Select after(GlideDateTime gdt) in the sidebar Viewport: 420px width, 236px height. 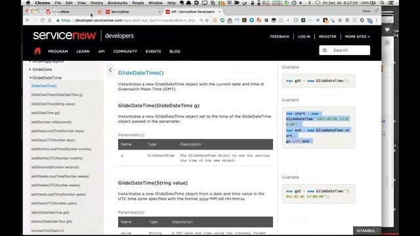tap(50, 212)
